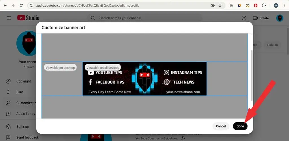289x141 pixels.
Task: Open the Chrome profile D avatar
Action: 276,6
